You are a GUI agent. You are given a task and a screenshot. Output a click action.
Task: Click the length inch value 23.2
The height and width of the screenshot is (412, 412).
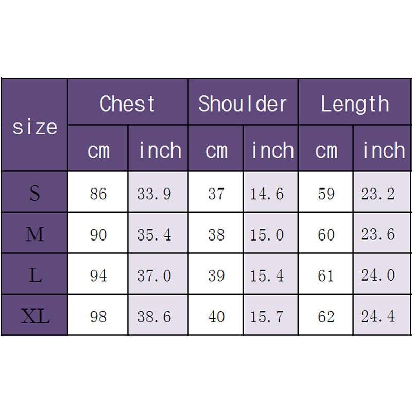point(378,194)
